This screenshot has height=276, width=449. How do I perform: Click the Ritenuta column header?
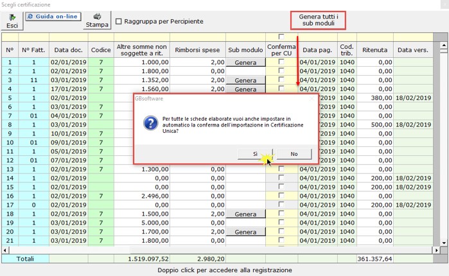pyautogui.click(x=375, y=50)
